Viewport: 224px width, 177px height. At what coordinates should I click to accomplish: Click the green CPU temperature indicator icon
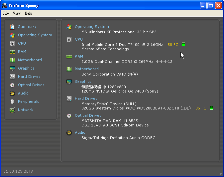pyautogui.click(x=183, y=44)
